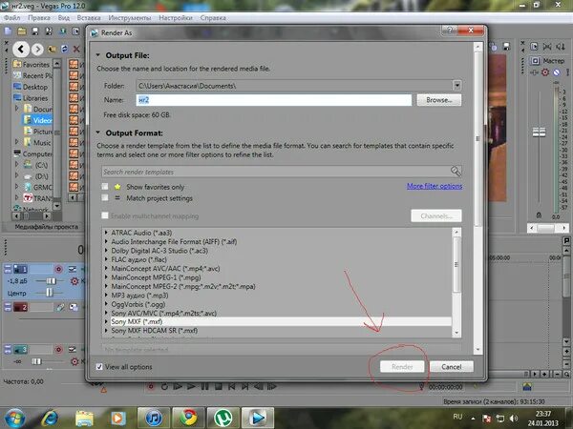Click the dialog's vertical scrollbar
Screen dimensions: 573x429
pyautogui.click(x=477, y=138)
